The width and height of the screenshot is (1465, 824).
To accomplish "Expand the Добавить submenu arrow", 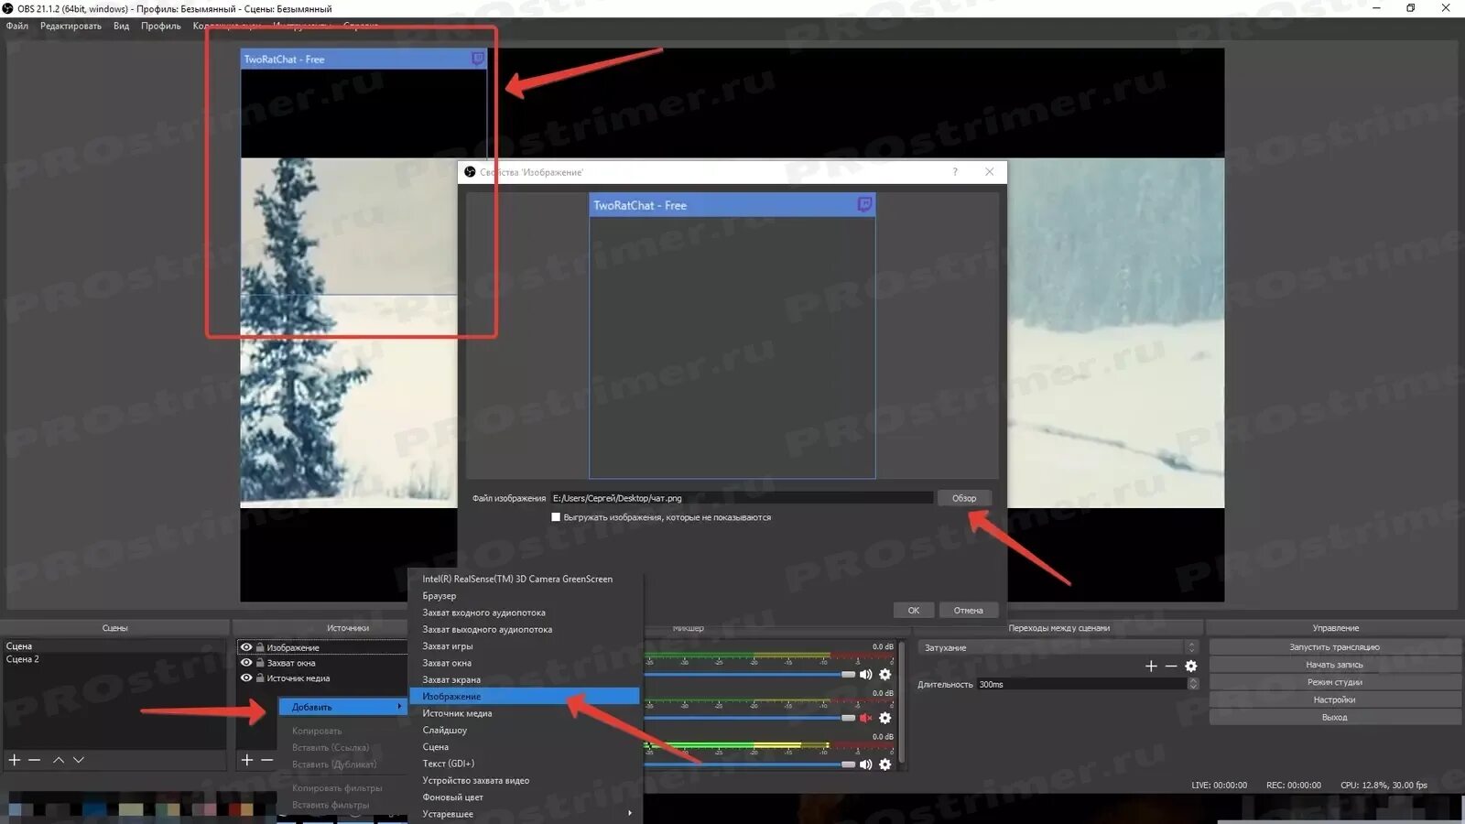I will [399, 707].
